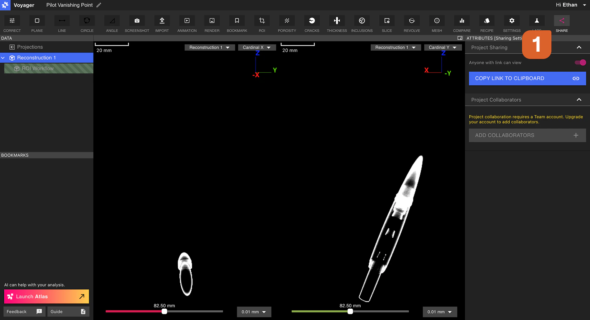Launch Atlas AI assistant
590x320 pixels.
point(46,296)
